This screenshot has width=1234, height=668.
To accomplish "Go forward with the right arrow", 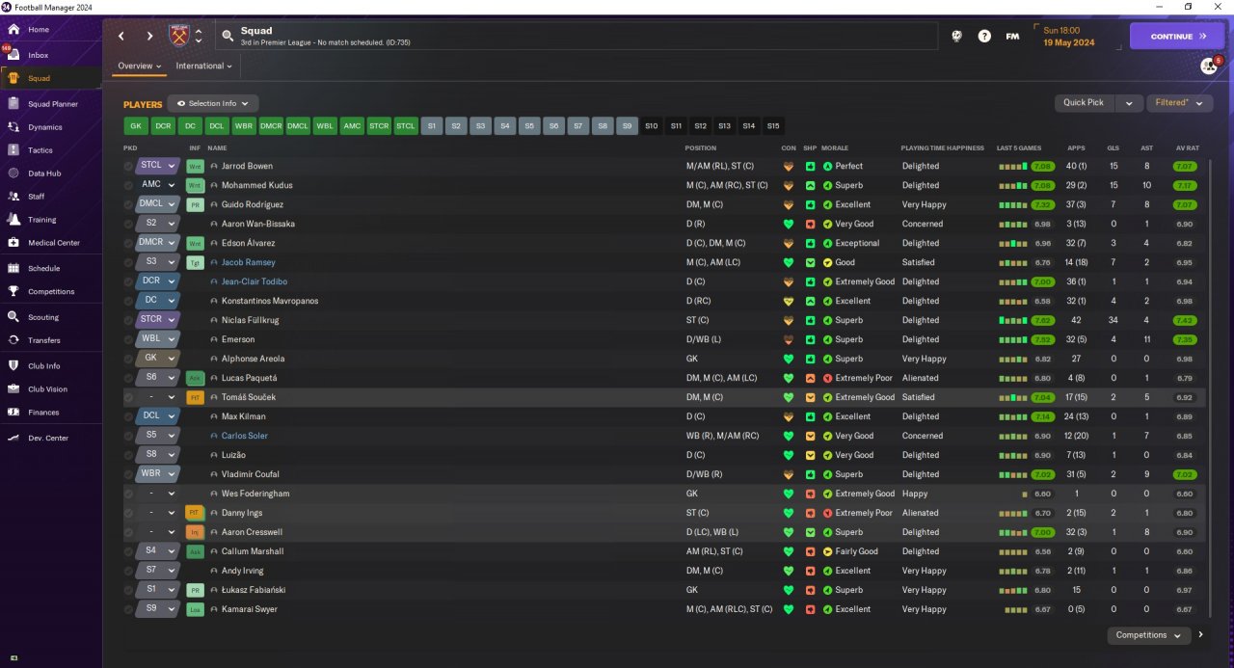I will pos(149,37).
